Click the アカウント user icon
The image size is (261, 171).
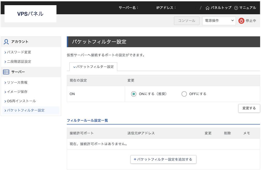pyautogui.click(x=6, y=42)
